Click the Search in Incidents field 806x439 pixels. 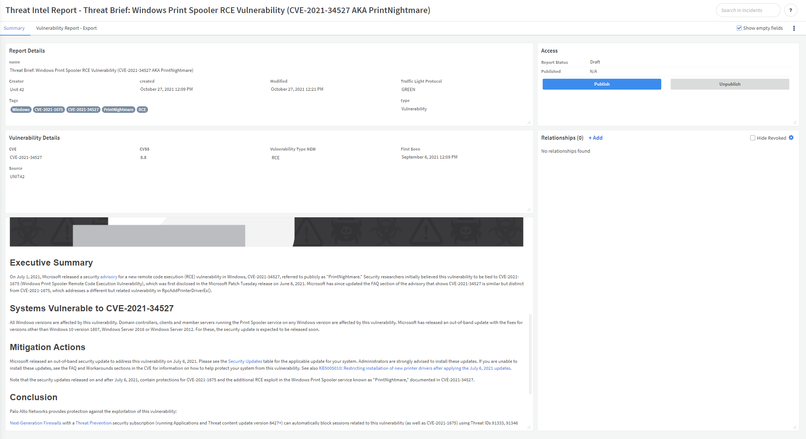(747, 10)
